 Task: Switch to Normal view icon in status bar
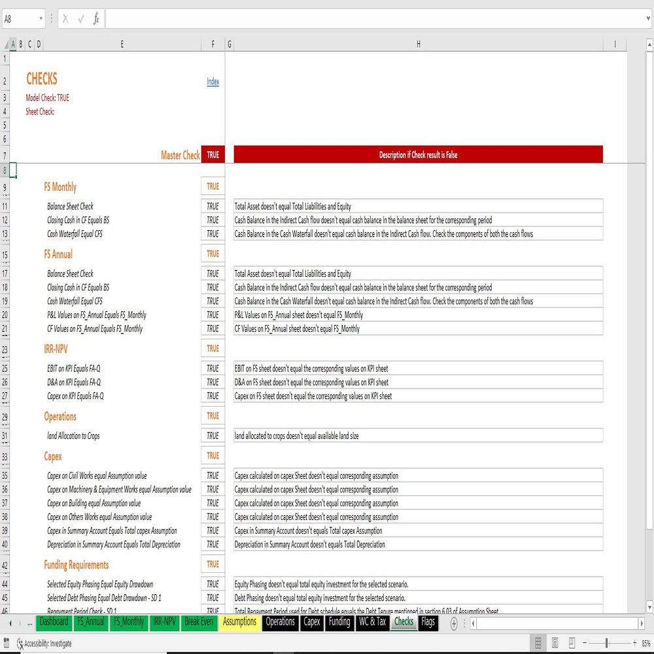tap(538, 643)
